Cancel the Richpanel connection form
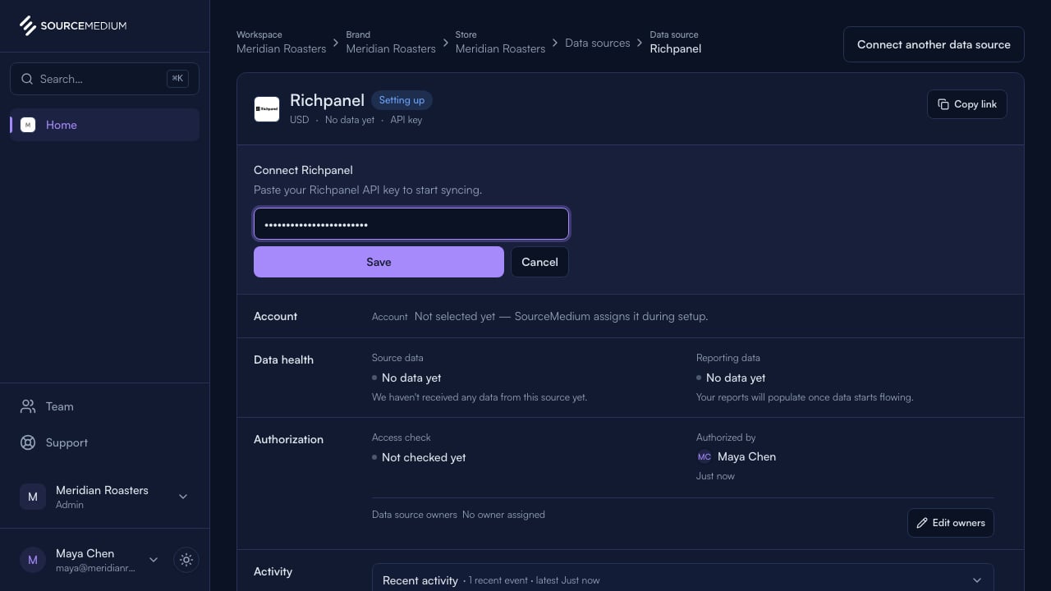The image size is (1051, 591). point(539,262)
